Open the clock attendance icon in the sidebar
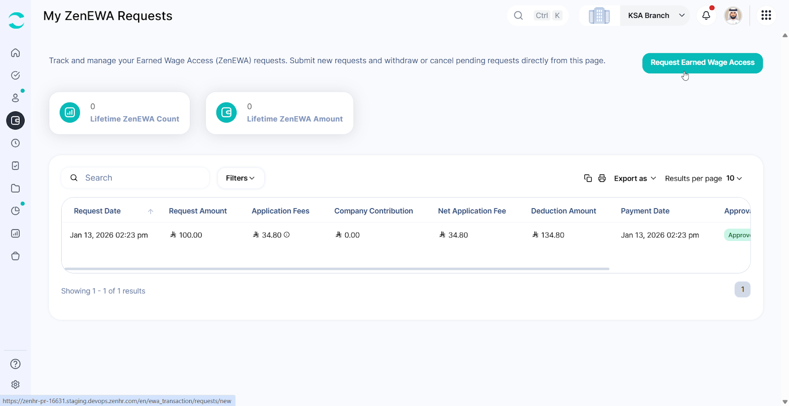The height and width of the screenshot is (406, 789). click(15, 143)
